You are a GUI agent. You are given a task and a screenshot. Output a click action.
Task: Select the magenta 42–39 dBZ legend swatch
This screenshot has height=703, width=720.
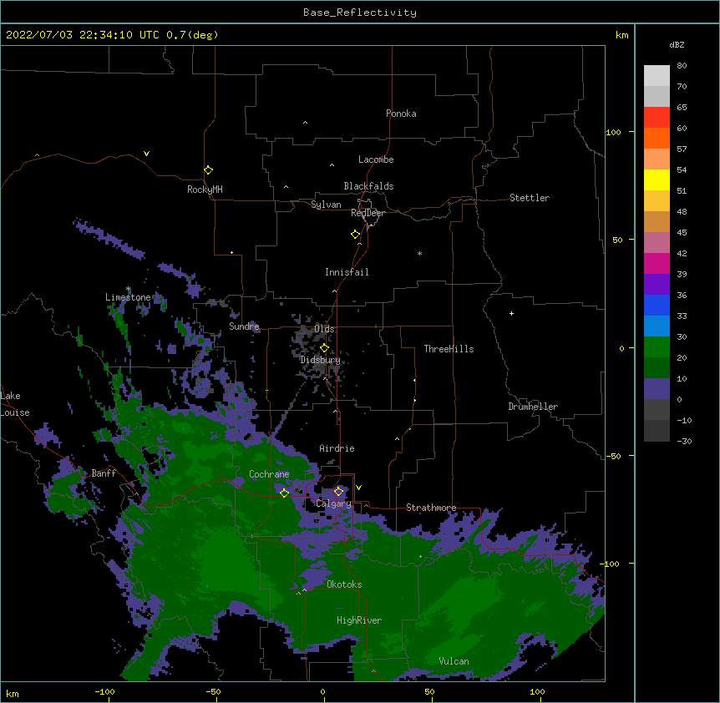(x=657, y=263)
